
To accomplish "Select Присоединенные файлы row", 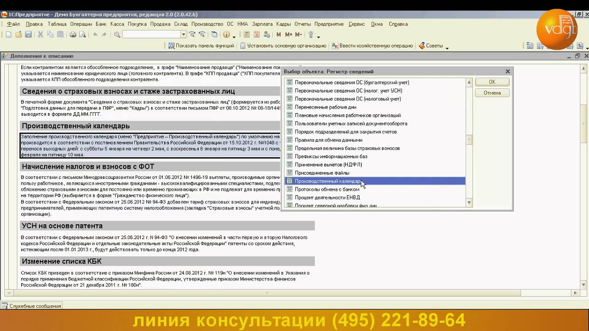I will [x=375, y=173].
